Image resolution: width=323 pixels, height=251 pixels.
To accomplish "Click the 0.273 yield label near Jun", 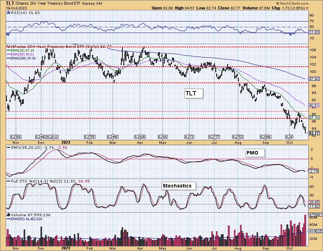I will (x=189, y=137).
